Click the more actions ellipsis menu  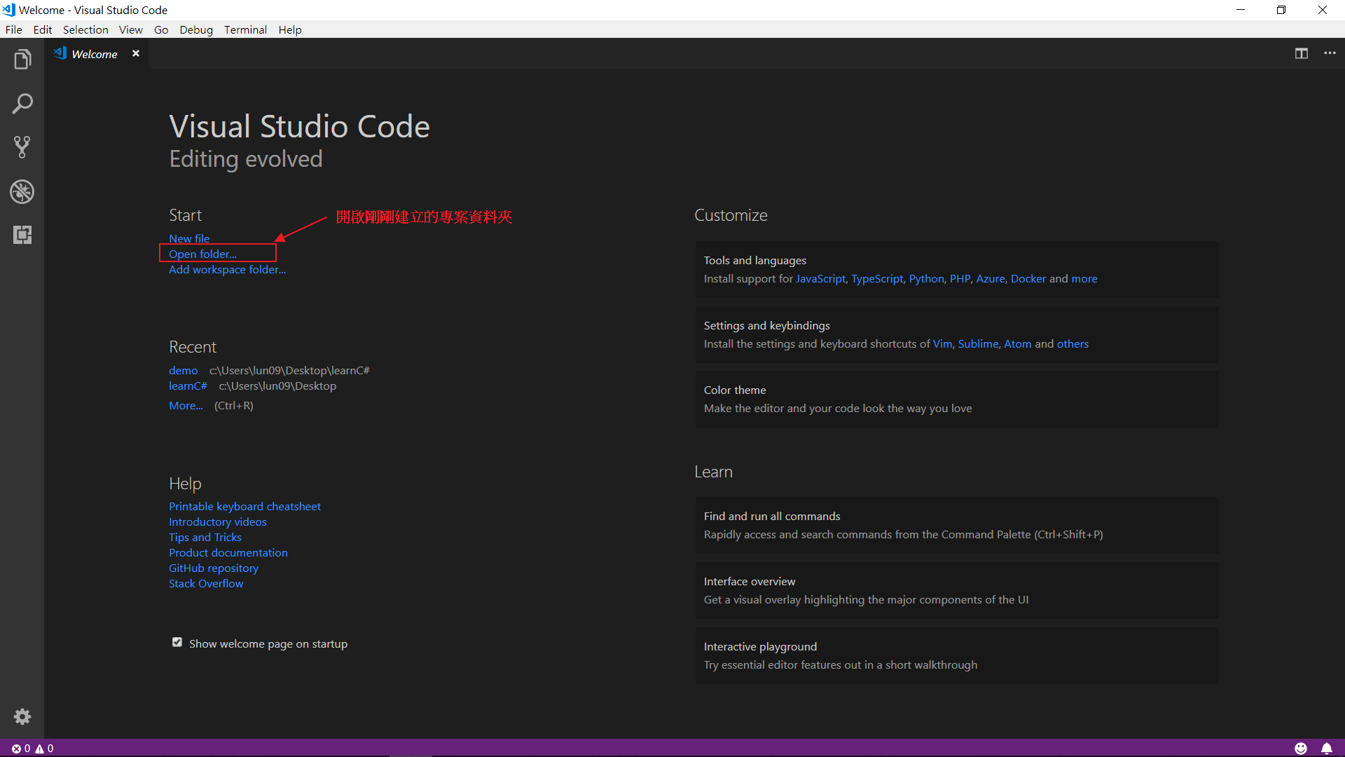click(1330, 53)
